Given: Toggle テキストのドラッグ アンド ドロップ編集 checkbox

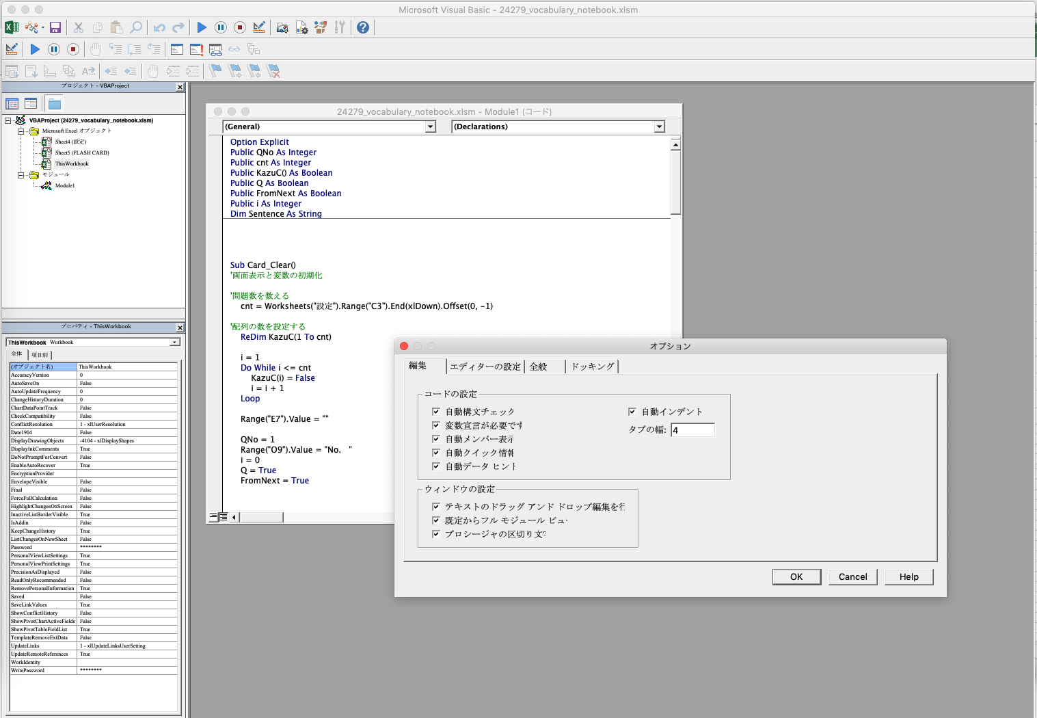Looking at the screenshot, I should tap(435, 507).
